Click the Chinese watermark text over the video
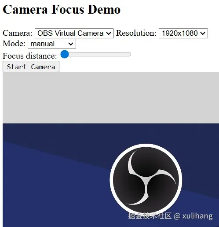The image size is (219, 227). pos(150,216)
